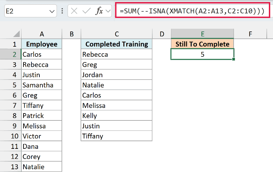The width and height of the screenshot is (273, 172).
Task: Click the Still To Complete header cell
Action: (203, 44)
